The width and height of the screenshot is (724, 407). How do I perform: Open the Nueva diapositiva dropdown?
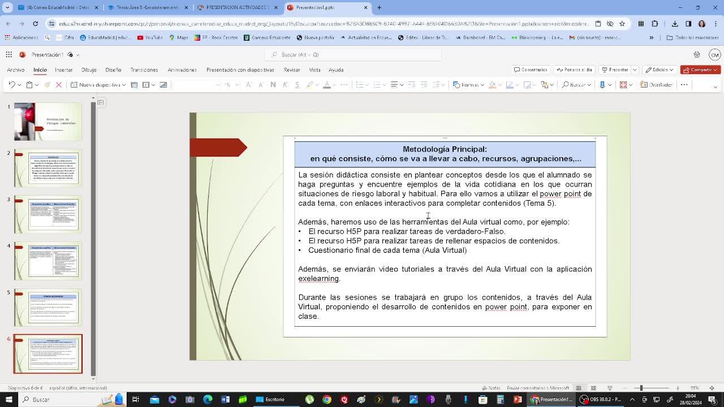[x=124, y=85]
